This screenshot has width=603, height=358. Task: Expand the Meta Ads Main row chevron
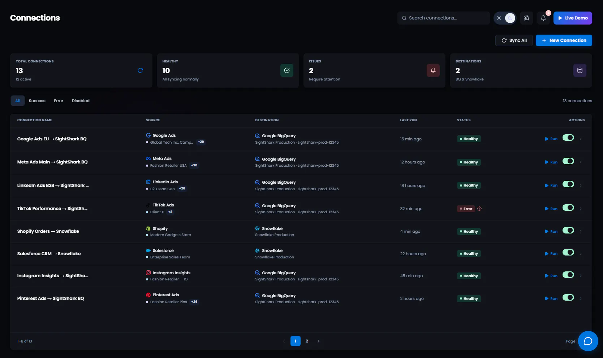[x=581, y=162]
